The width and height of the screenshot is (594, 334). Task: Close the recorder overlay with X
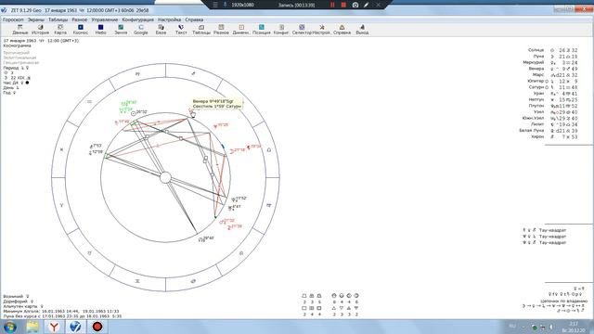click(x=378, y=5)
